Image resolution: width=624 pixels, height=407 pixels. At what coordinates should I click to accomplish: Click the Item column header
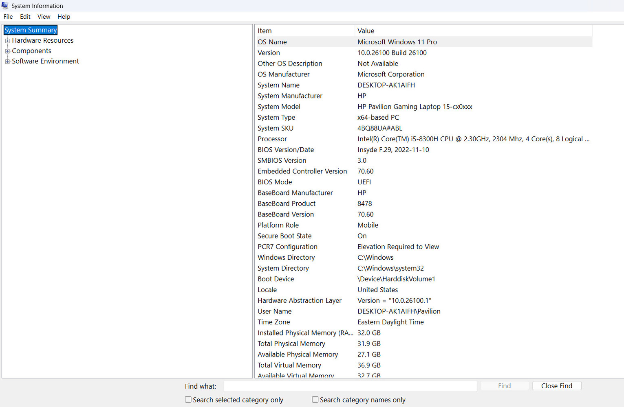(305, 31)
